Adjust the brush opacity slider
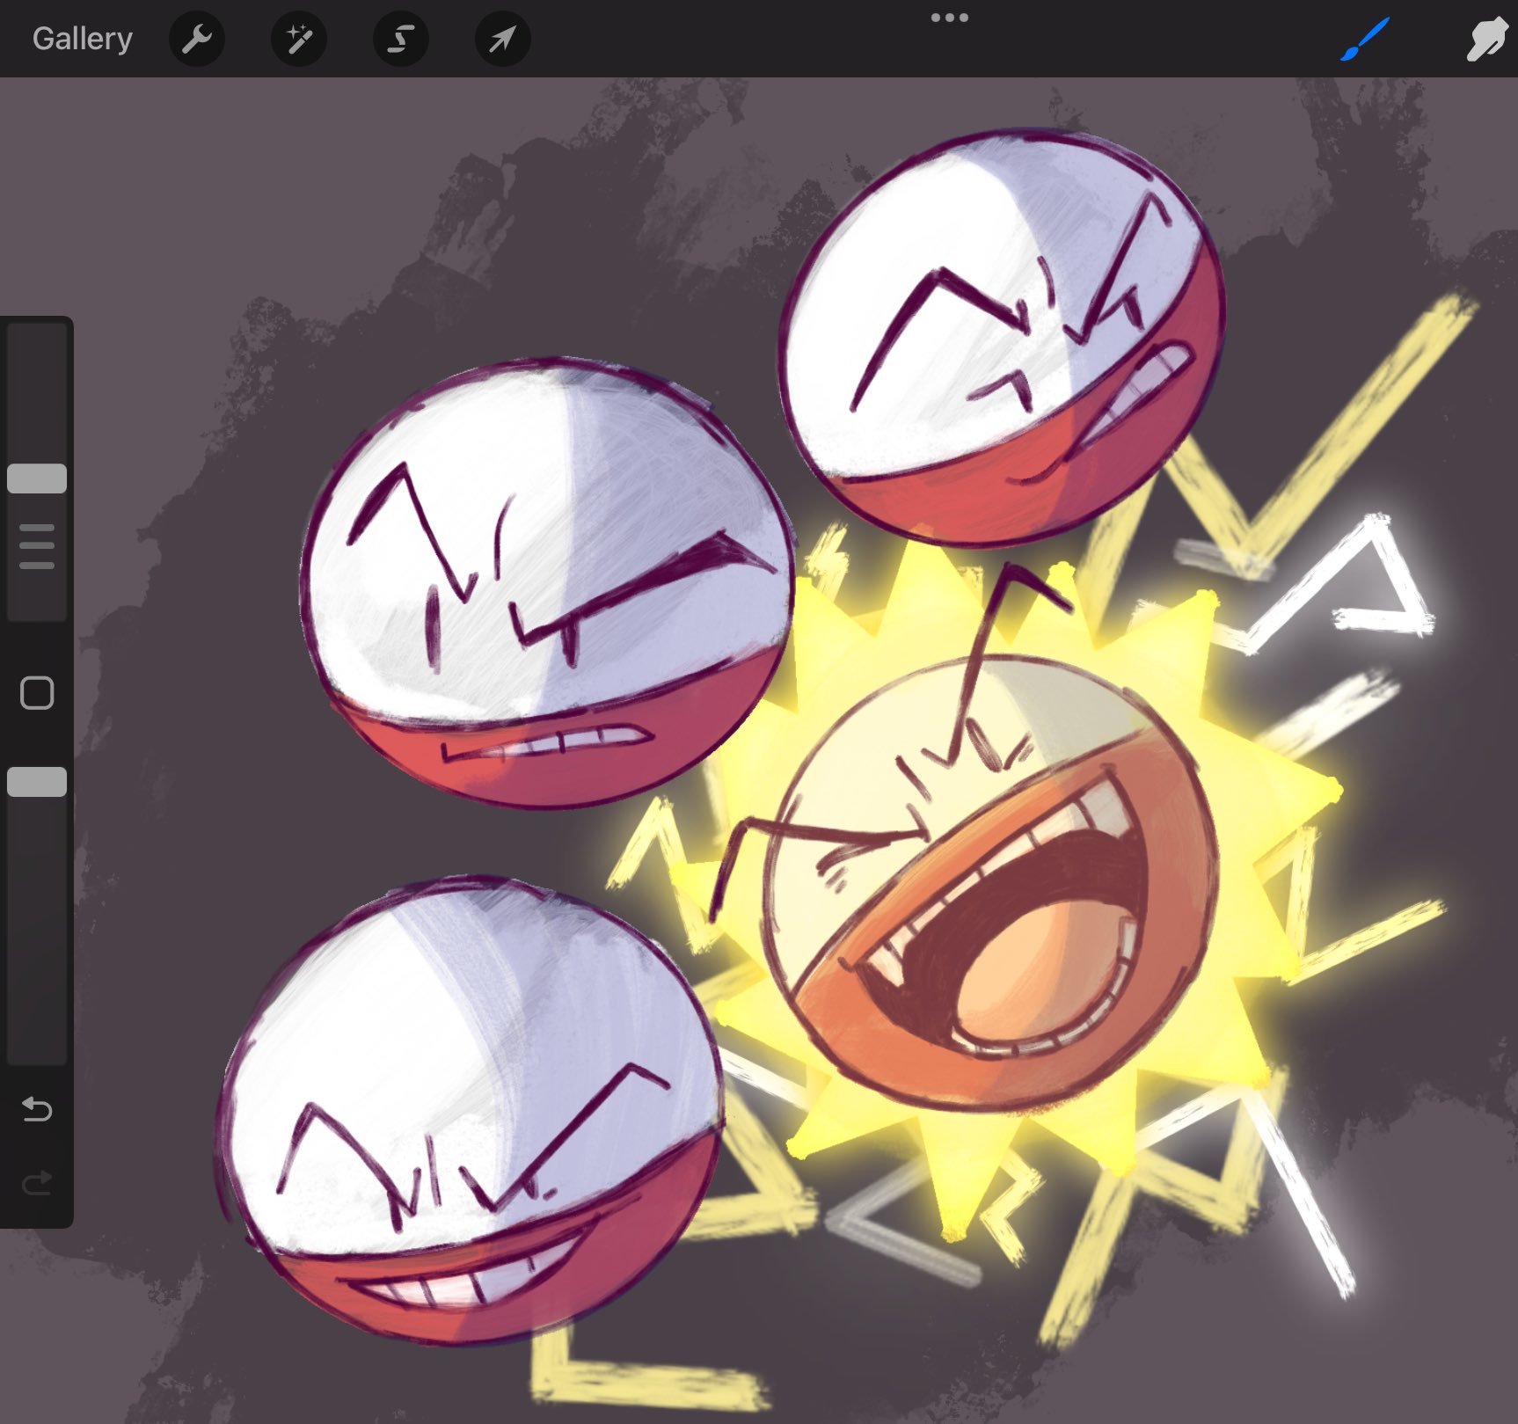Screen dimensions: 1518x1424 tap(36, 781)
